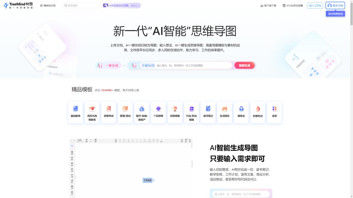The width and height of the screenshot is (353, 198).
Task: Open the 读书笔记 template category
Action: click(208, 112)
